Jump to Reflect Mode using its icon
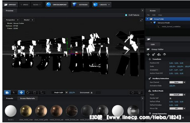The height and width of the screenshot is (123, 190). pos(159,55)
